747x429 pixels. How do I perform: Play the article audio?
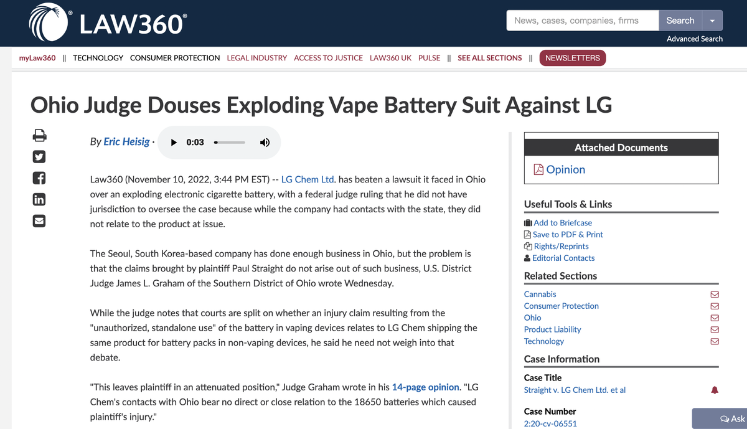[x=174, y=142]
